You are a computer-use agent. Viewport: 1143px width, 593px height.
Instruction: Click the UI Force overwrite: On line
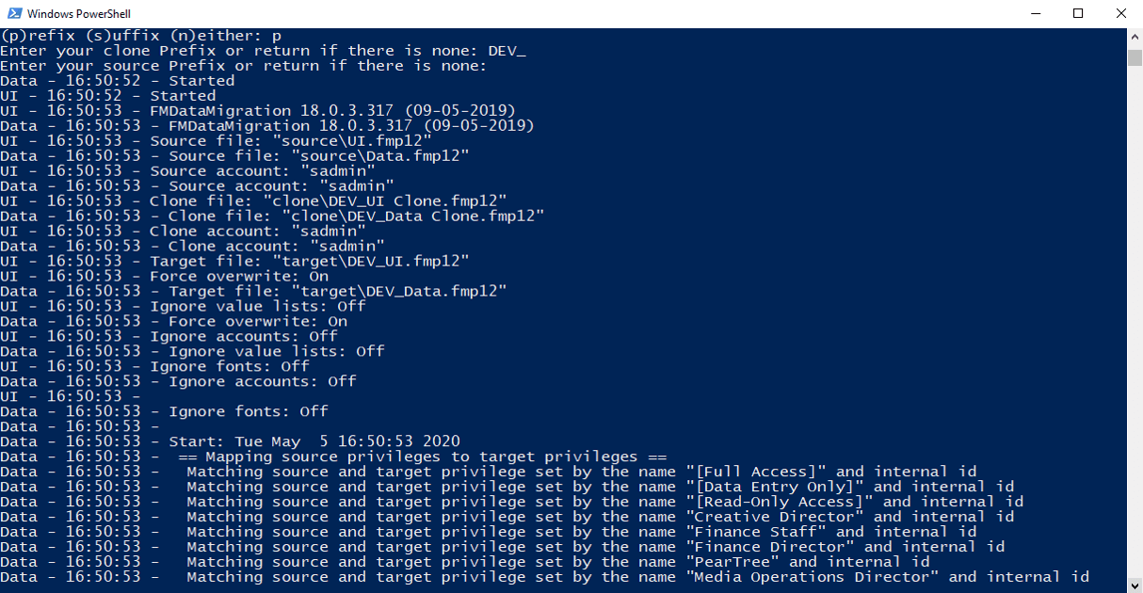click(x=165, y=277)
